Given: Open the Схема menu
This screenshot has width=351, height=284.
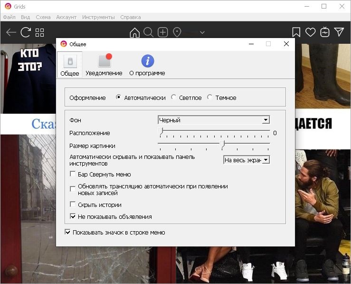Looking at the screenshot, I should 43,17.
